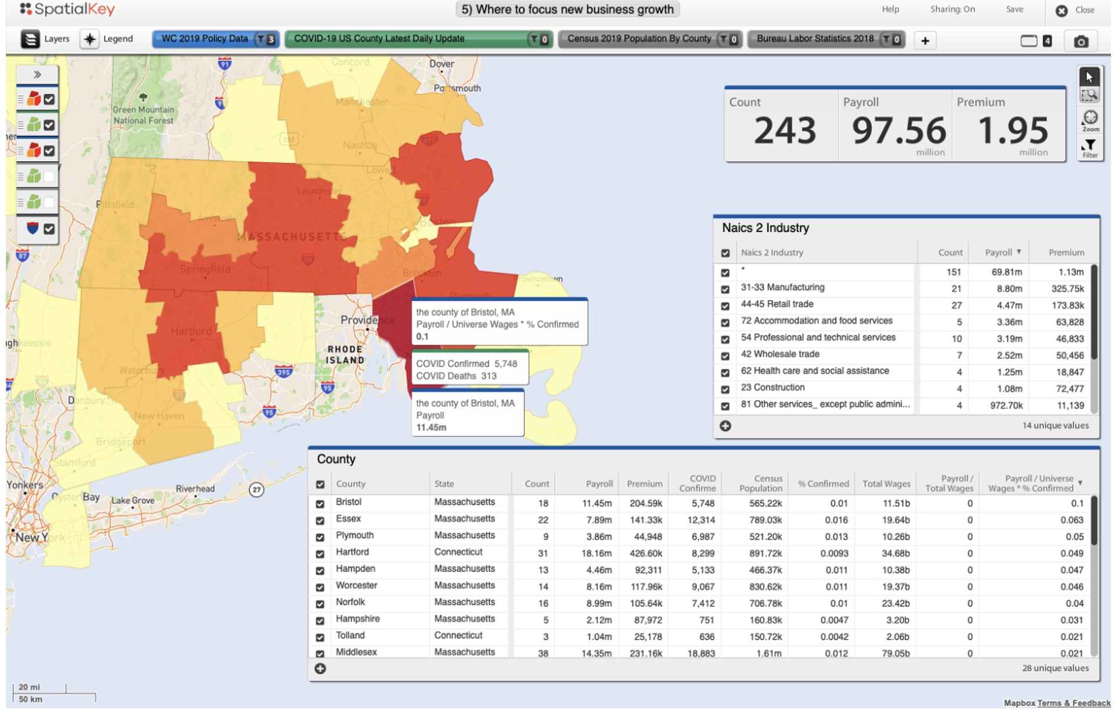The height and width of the screenshot is (710, 1118).
Task: Take a snapshot with the camera icon
Action: click(x=1080, y=41)
